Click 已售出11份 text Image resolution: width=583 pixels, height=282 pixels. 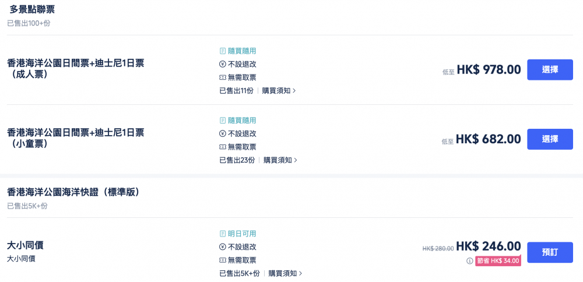pyautogui.click(x=237, y=91)
